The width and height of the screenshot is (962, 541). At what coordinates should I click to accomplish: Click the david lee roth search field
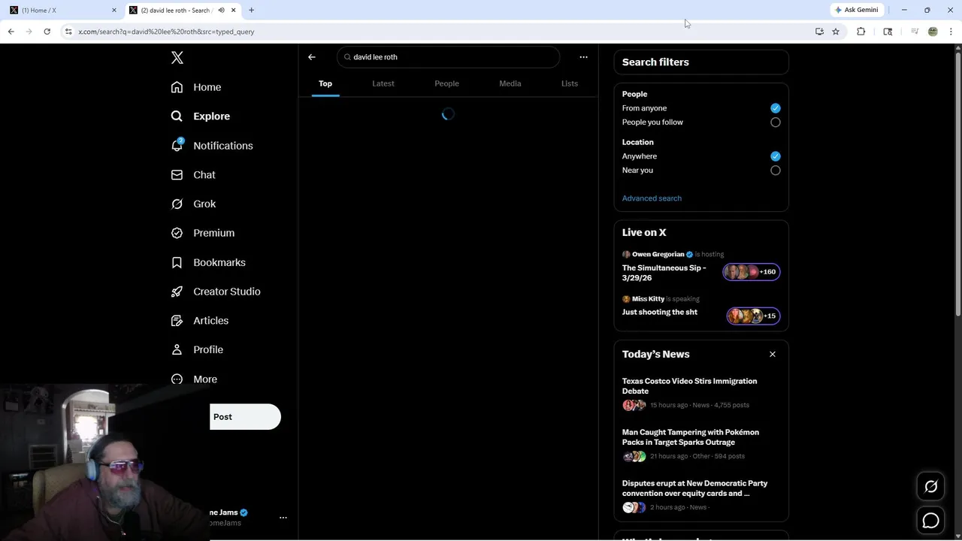point(448,57)
